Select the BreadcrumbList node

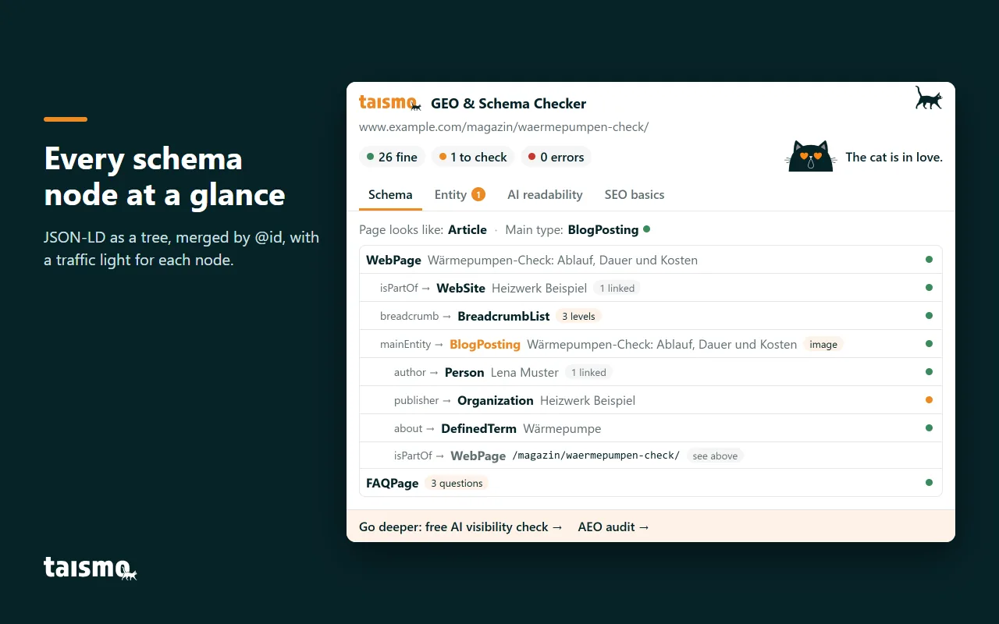651,316
